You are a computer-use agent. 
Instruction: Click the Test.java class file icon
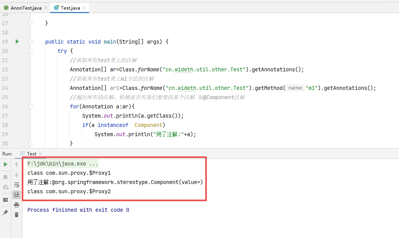(x=57, y=8)
